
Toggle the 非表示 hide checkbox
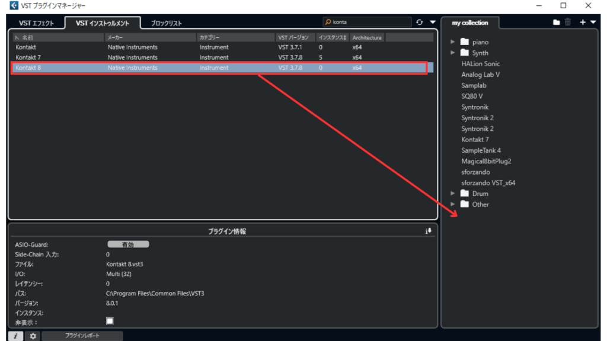(110, 321)
